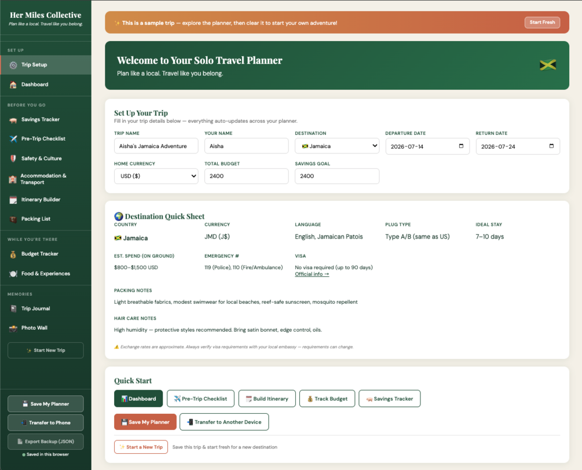Screen dimensions: 582x470
Task: Click the Itinerary Builder calendar icon
Action: 13,200
